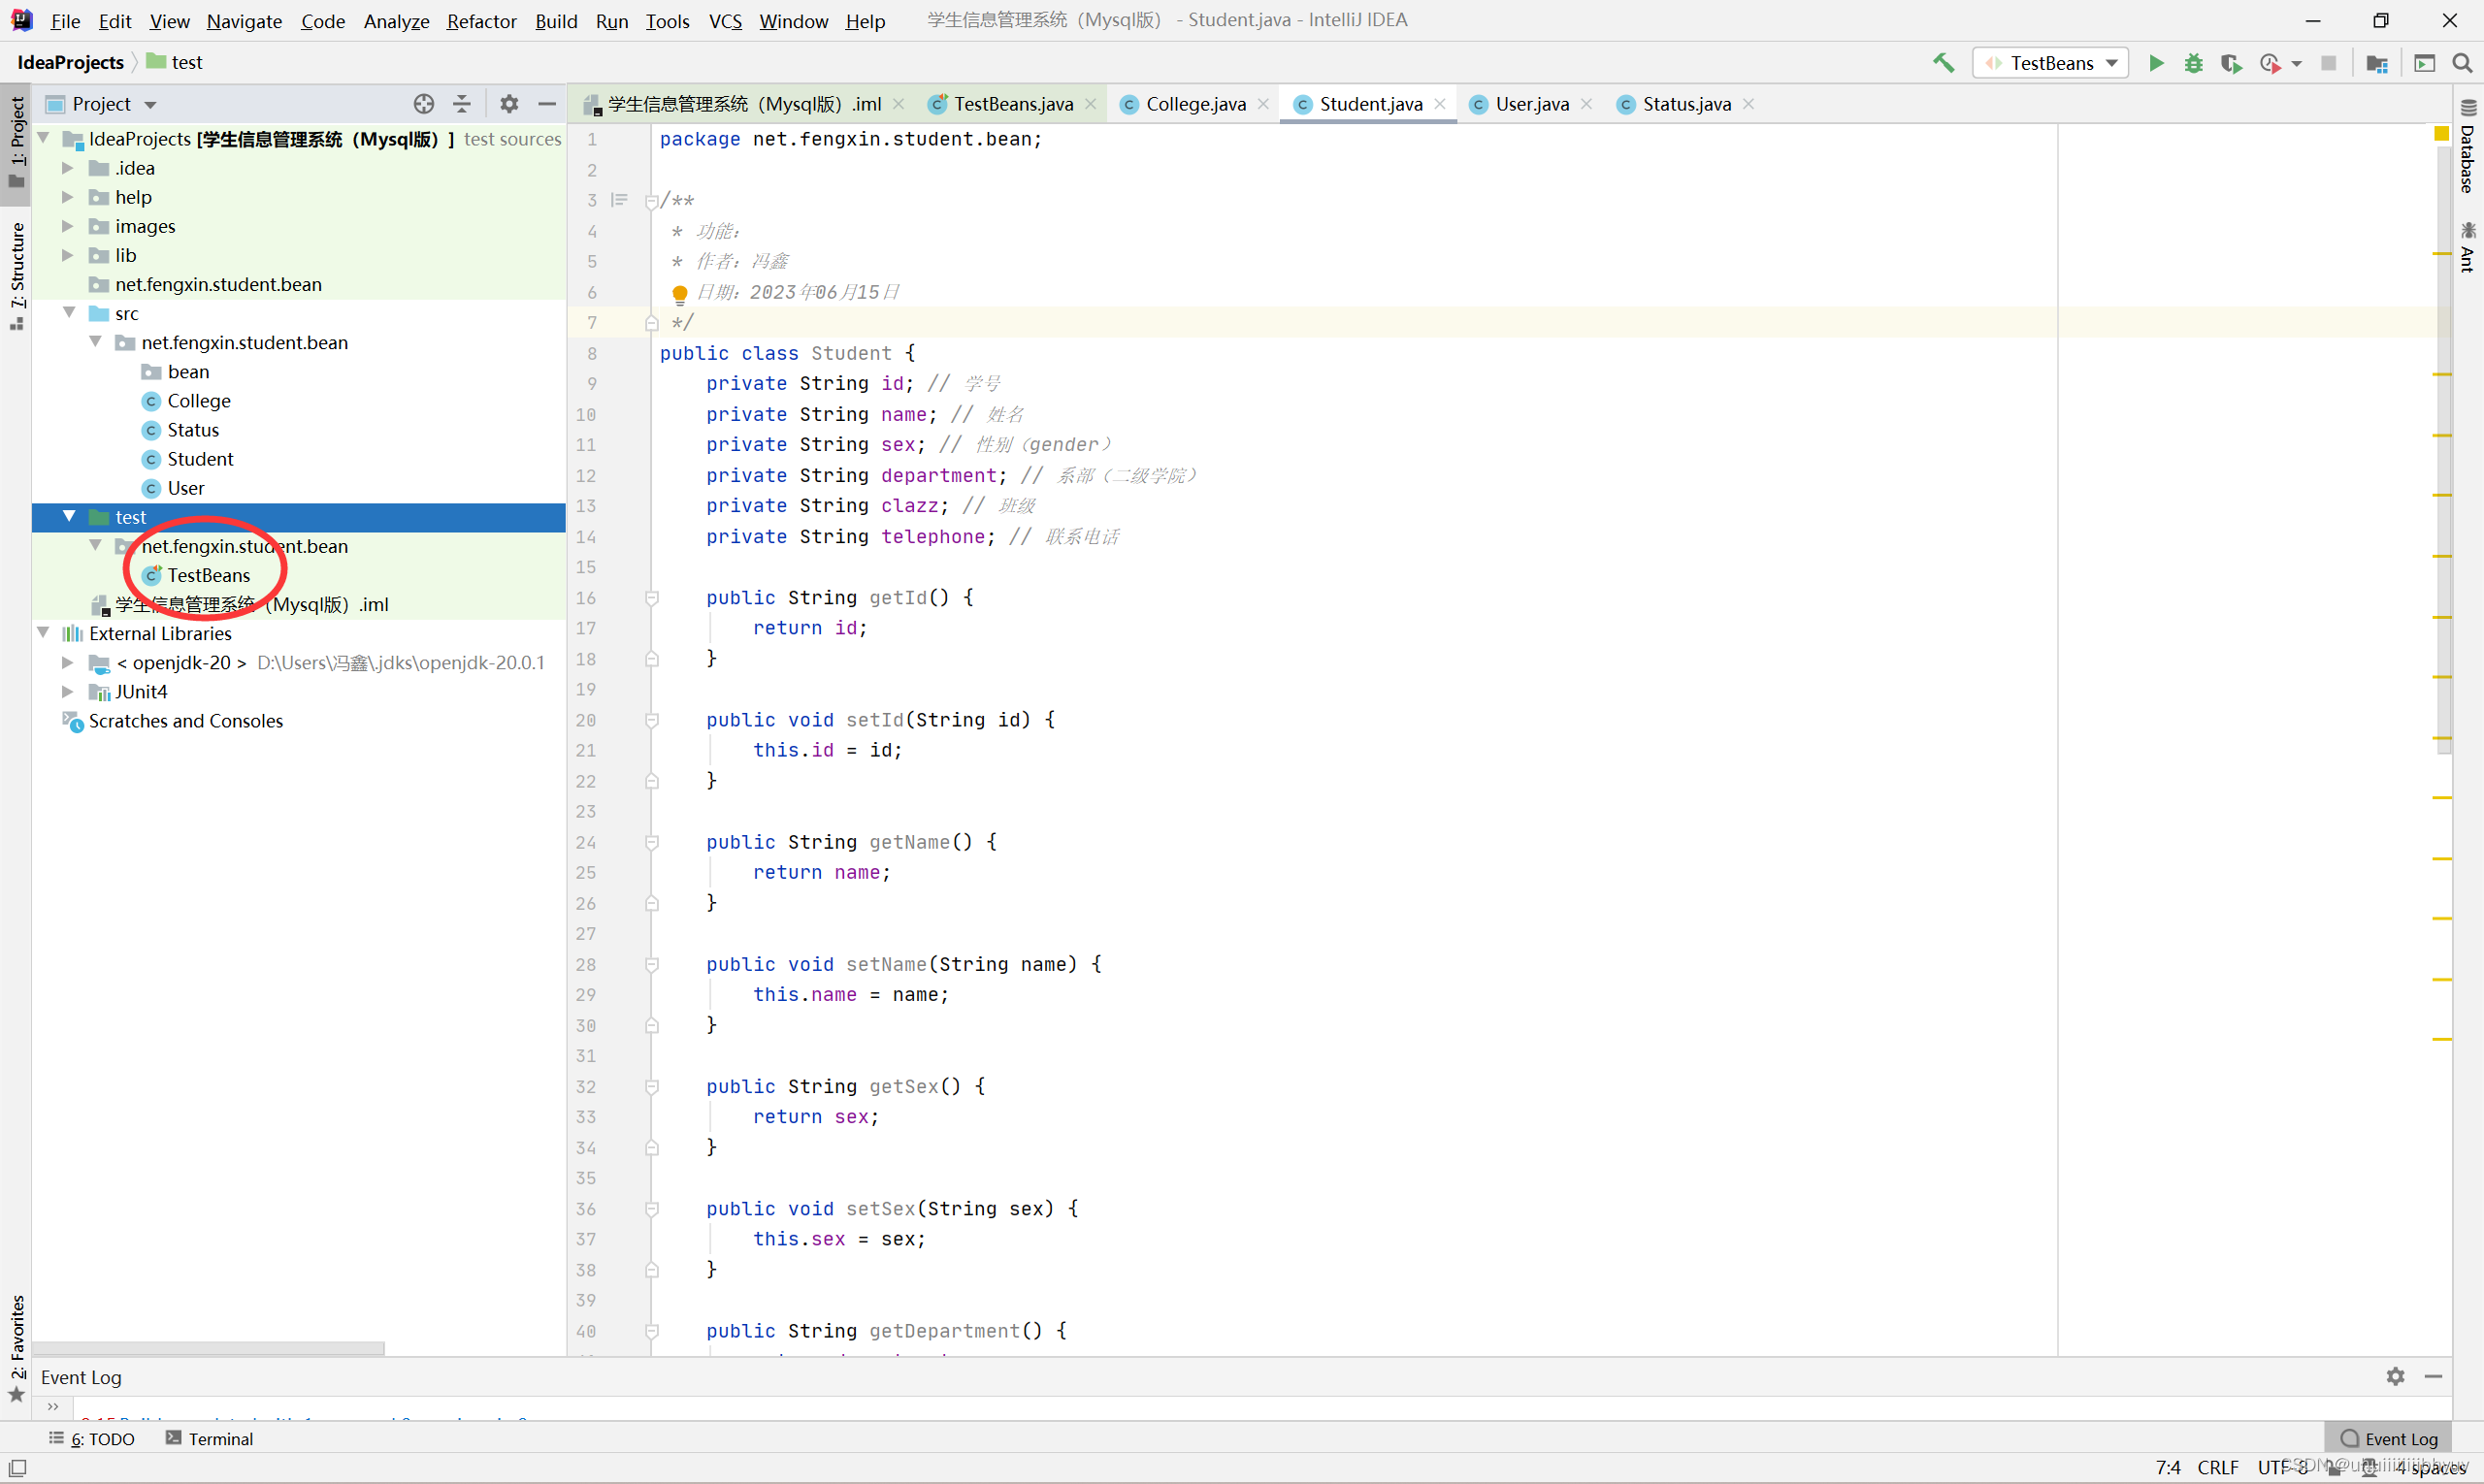Open the TODO tool window

point(92,1438)
